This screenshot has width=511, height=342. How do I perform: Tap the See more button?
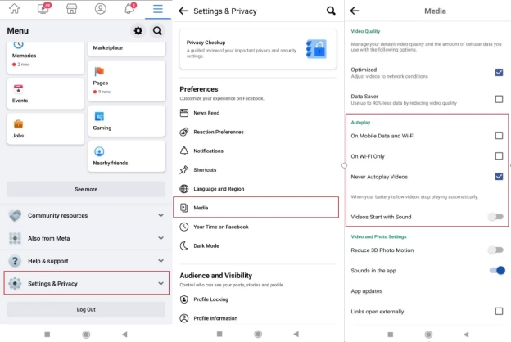click(86, 189)
